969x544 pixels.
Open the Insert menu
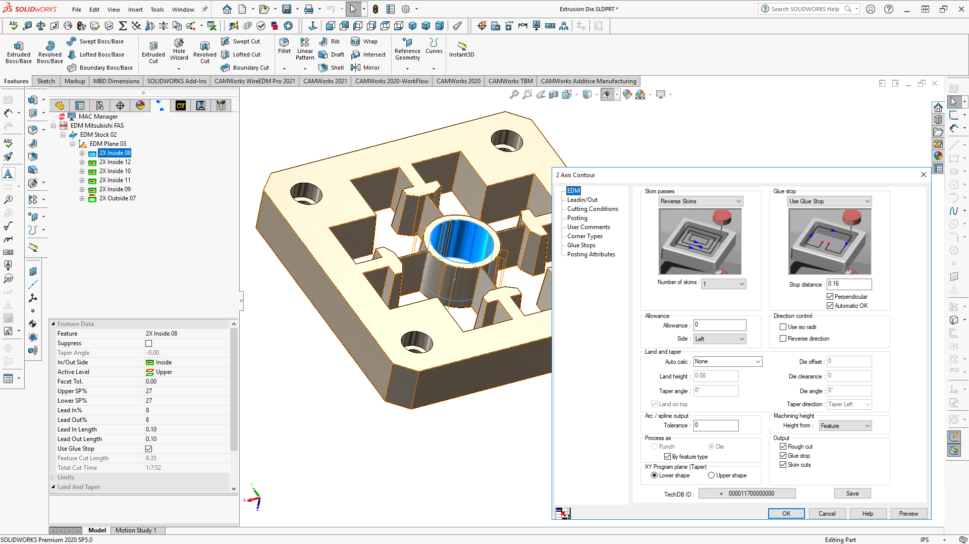(135, 9)
